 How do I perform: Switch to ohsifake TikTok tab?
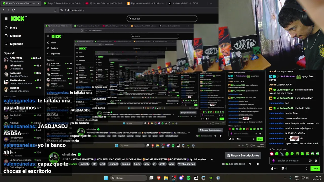187,3
